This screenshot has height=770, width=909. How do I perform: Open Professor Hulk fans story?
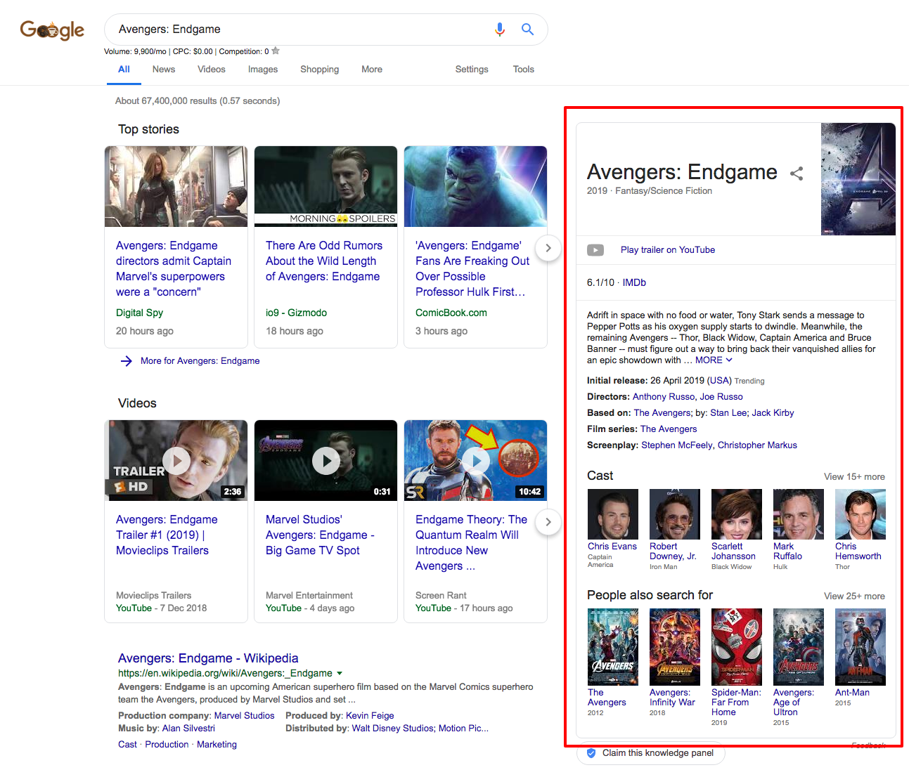click(472, 268)
